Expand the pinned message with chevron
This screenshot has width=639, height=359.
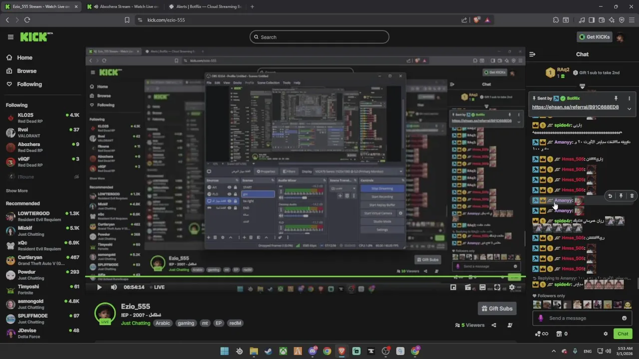click(629, 108)
